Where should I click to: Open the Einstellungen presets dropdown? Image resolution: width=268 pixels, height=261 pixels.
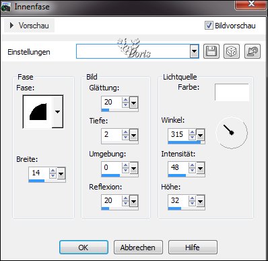pyautogui.click(x=194, y=51)
